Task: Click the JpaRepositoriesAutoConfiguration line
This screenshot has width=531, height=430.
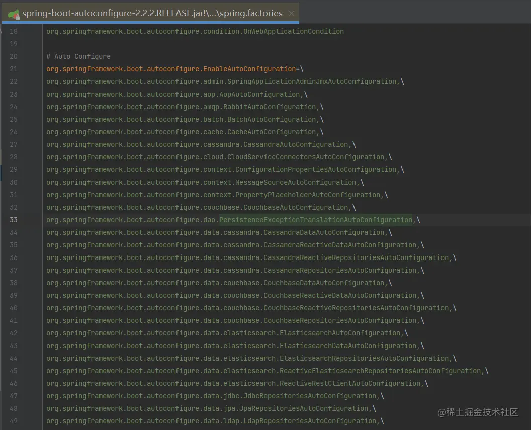Action: tap(211, 408)
